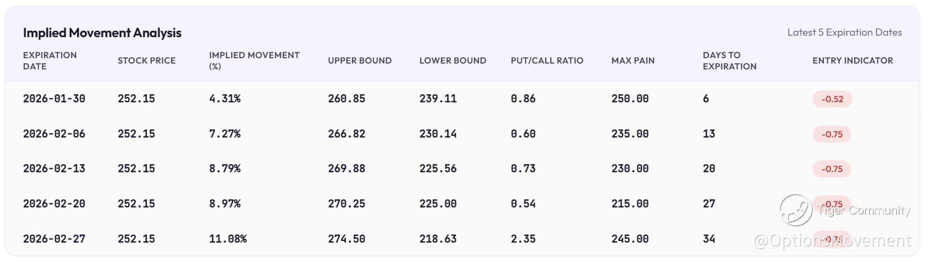Click the 11.08% implied movement value
The width and height of the screenshot is (930, 262).
click(227, 239)
